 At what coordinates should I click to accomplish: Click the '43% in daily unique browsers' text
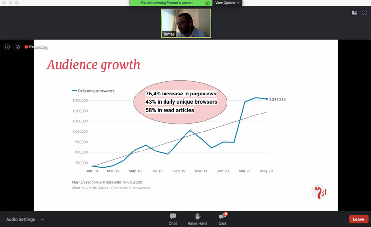pyautogui.click(x=182, y=102)
